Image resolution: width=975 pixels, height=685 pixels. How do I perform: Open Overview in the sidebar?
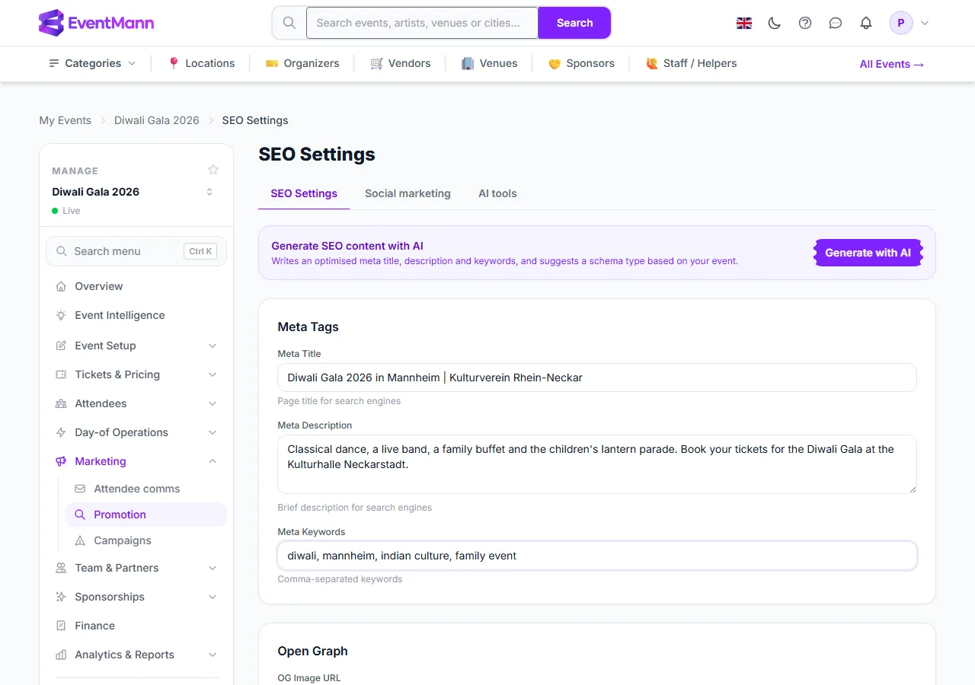click(x=136, y=286)
